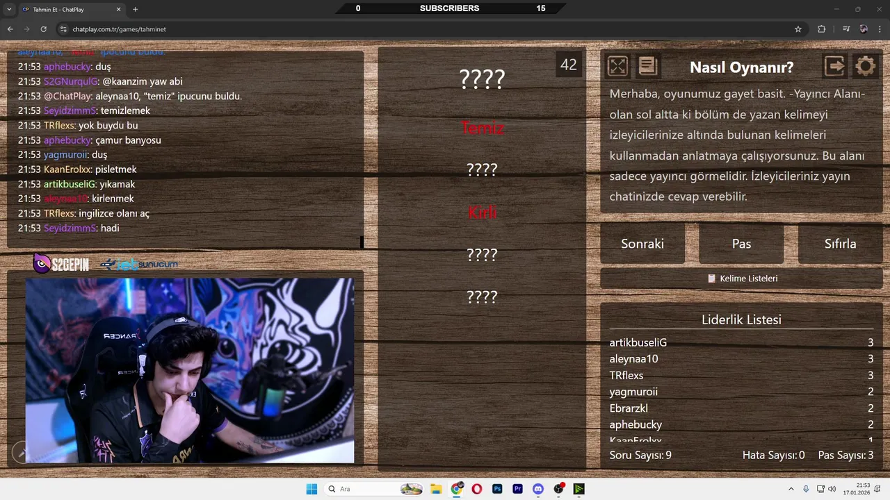Open fullscreen mode with the arrows icon
The width and height of the screenshot is (890, 500).
coord(617,66)
